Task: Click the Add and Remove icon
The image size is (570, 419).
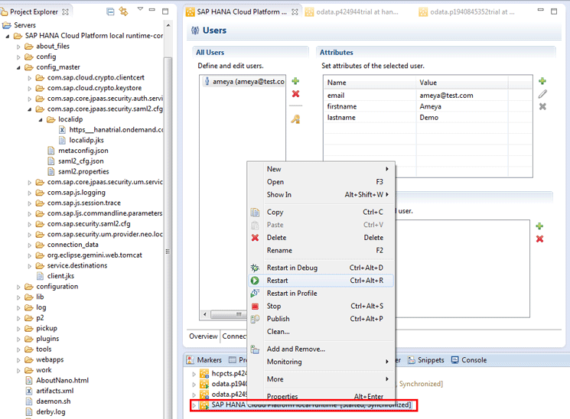Action: pyautogui.click(x=256, y=349)
